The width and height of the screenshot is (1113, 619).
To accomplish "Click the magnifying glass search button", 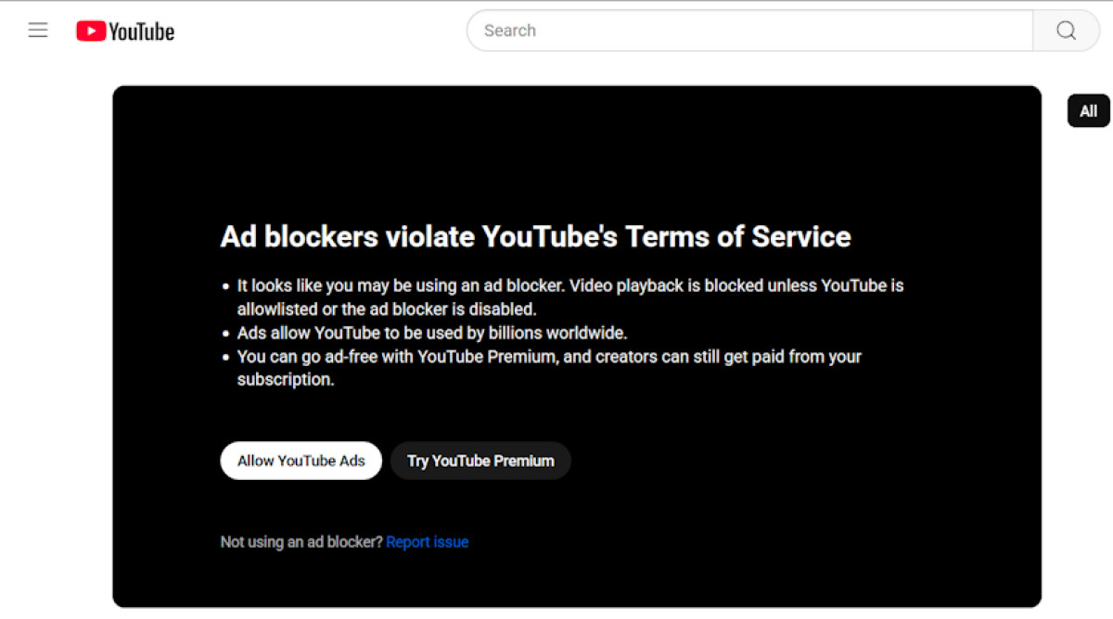I will 1066,31.
